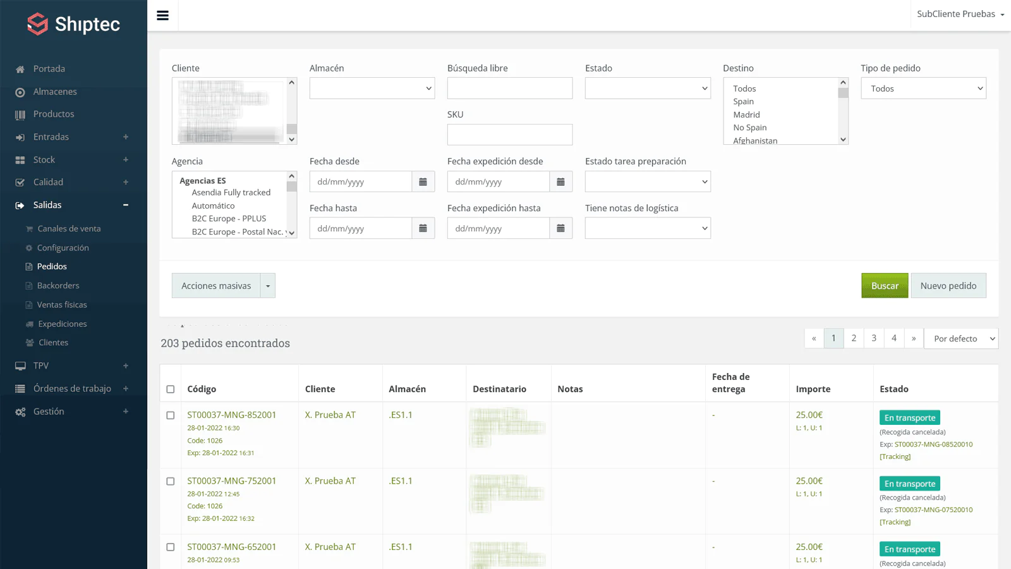Open the Almacén dropdown
Screen dimensions: 1011x569
click(x=372, y=89)
